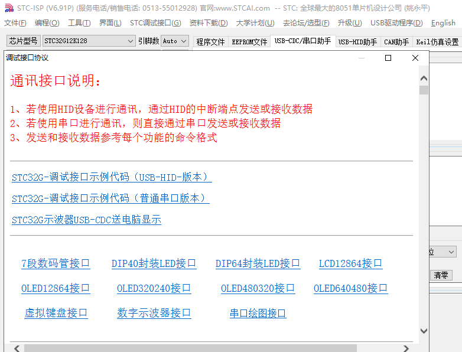
Task: Open the 数字示波器接口 link
Action: [154, 313]
